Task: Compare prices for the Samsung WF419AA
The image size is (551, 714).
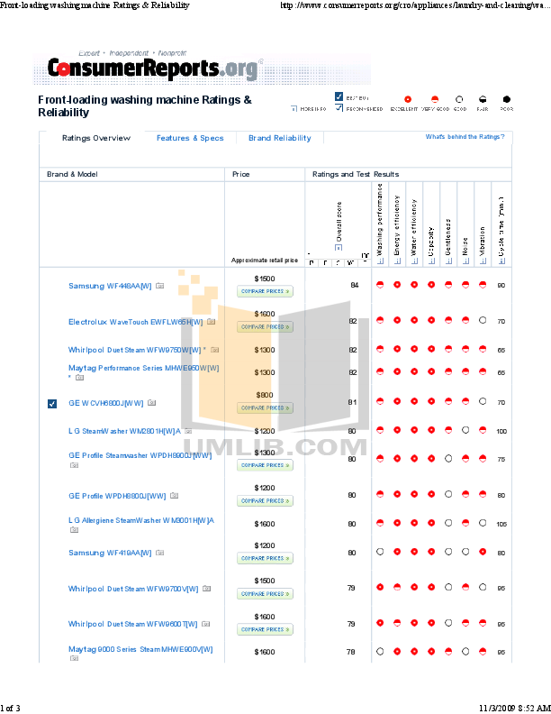Action: tap(265, 558)
